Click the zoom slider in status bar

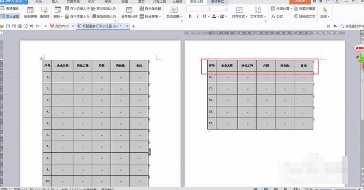[x=333, y=189]
